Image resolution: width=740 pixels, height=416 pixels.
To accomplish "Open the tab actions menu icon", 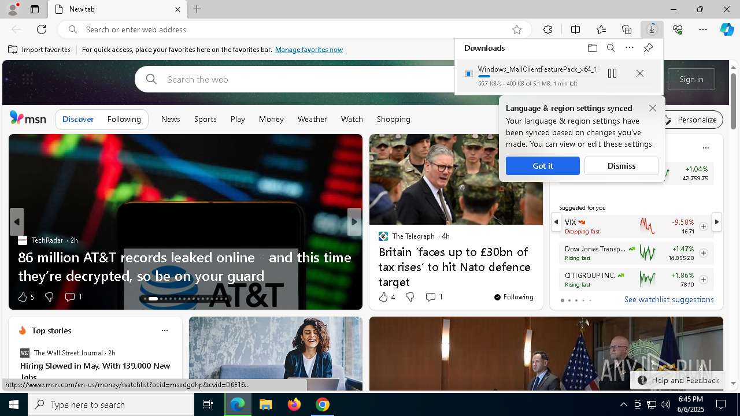I will coord(35,9).
